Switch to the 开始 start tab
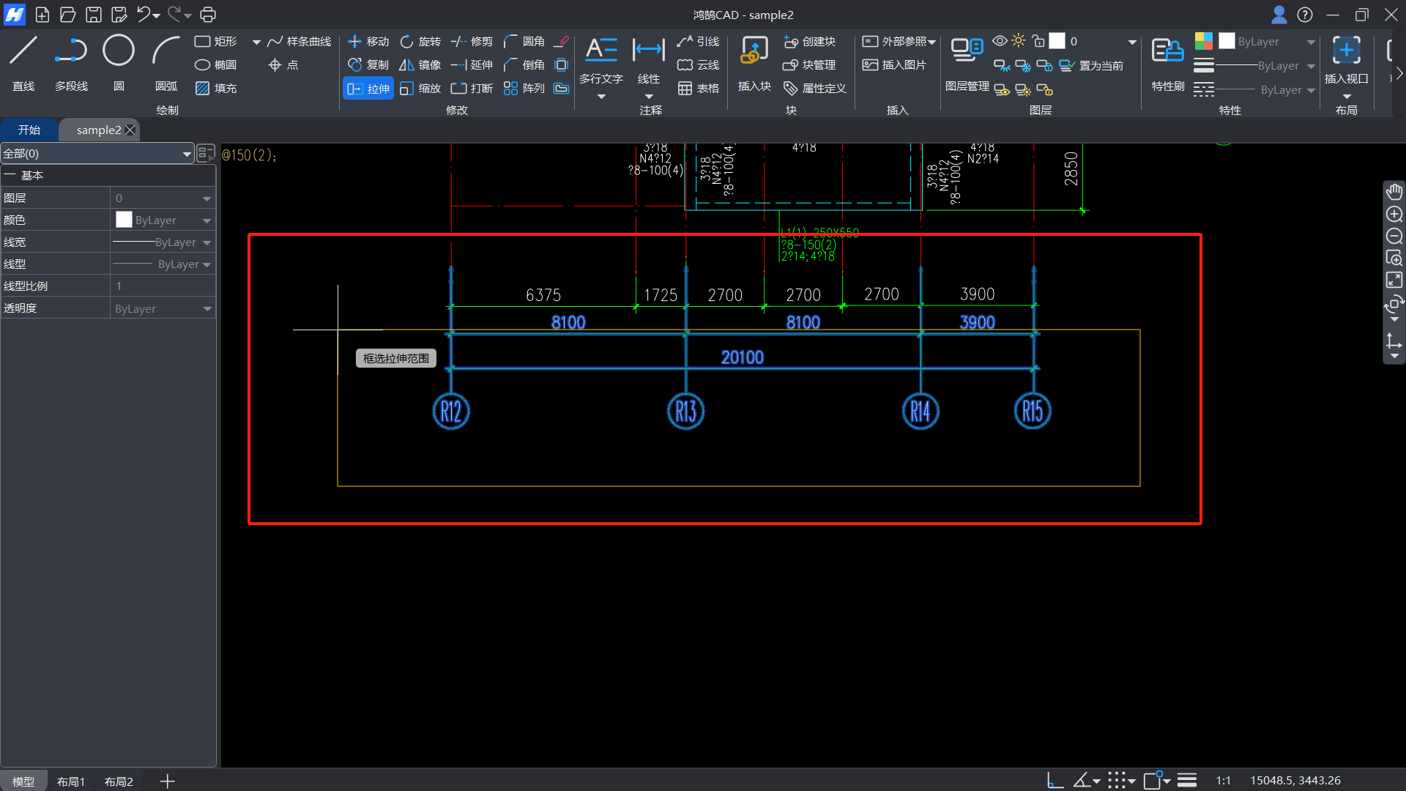1406x791 pixels. 29,130
